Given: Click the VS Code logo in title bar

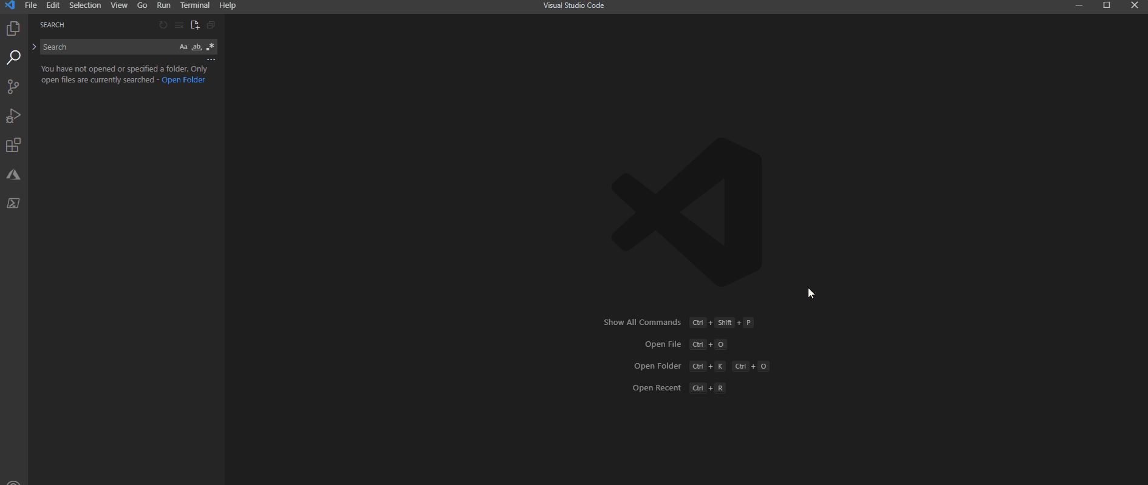Looking at the screenshot, I should pyautogui.click(x=10, y=5).
